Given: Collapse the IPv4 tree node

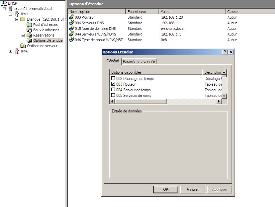Looking at the screenshot, I should click(11, 14).
